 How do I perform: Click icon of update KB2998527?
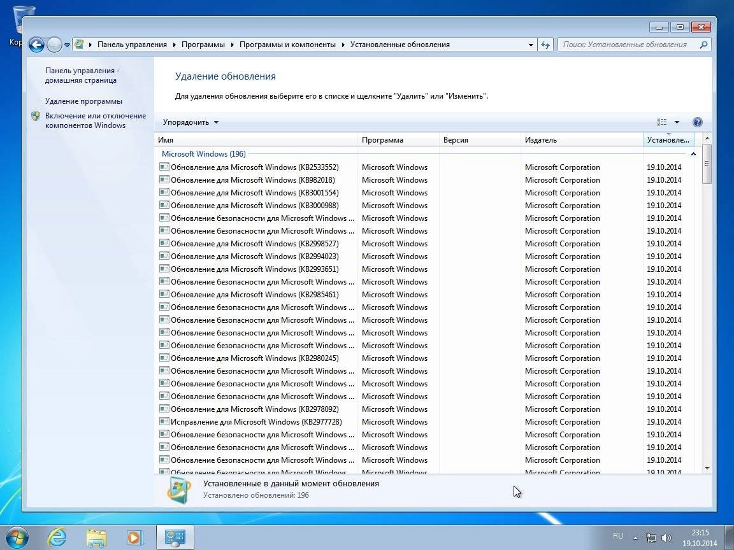[x=164, y=243]
